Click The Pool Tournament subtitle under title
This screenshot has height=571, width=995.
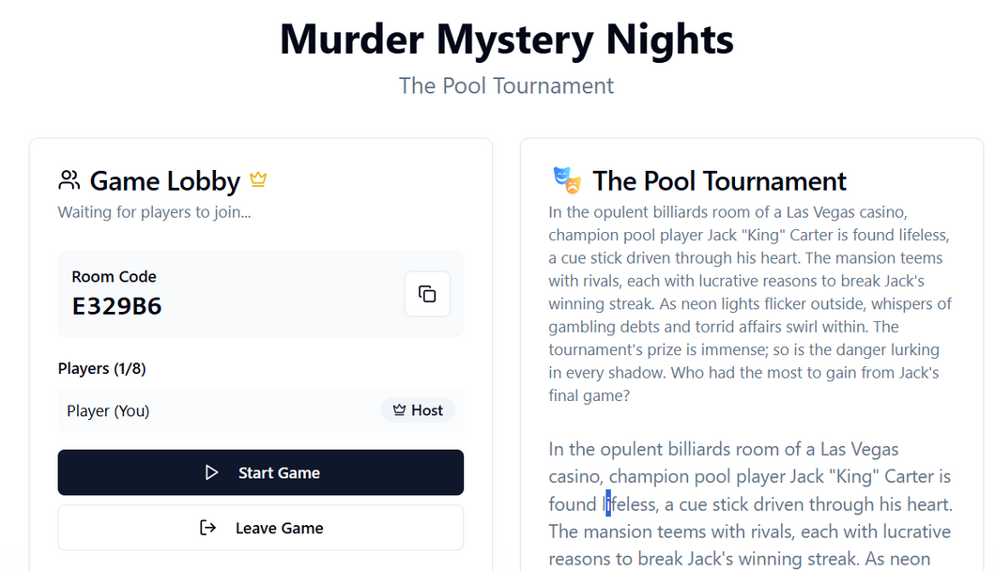pos(506,85)
